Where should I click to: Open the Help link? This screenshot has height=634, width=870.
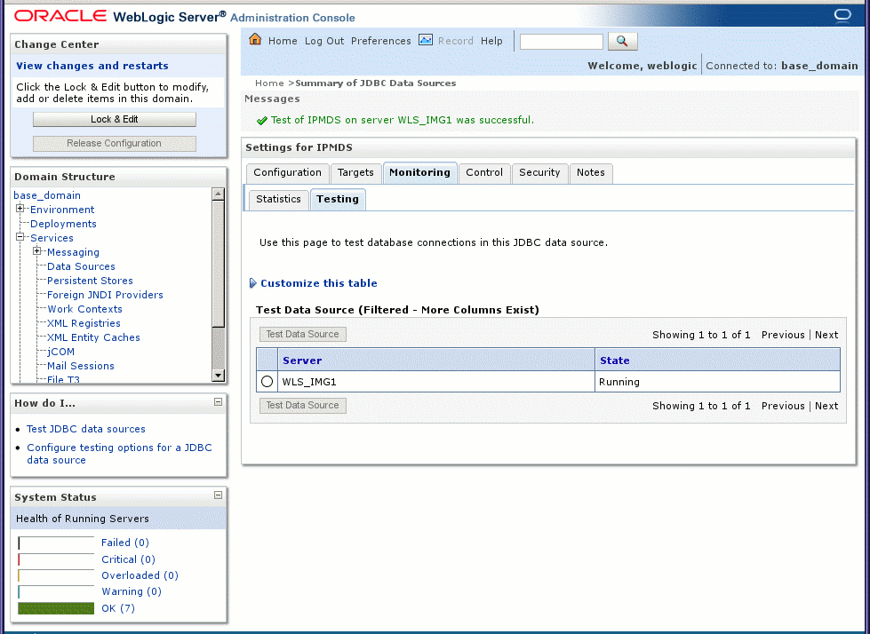pyautogui.click(x=491, y=41)
